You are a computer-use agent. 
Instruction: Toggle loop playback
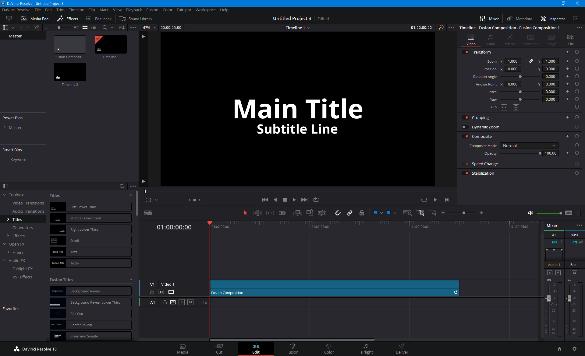316,200
